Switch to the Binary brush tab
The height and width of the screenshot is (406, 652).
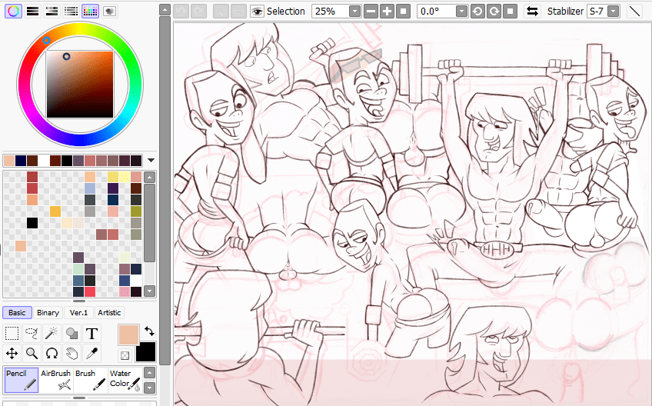click(x=48, y=313)
